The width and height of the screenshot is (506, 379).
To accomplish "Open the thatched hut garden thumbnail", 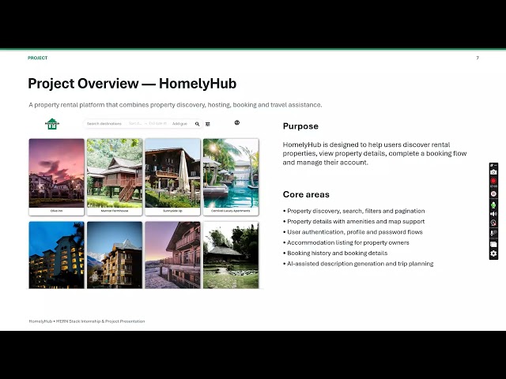I will 231,255.
